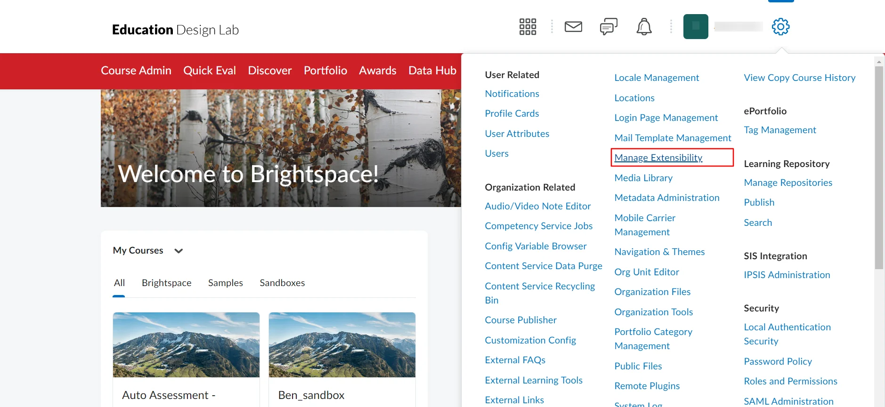The width and height of the screenshot is (885, 407).
Task: Open Portfolio Category Management
Action: (653, 339)
